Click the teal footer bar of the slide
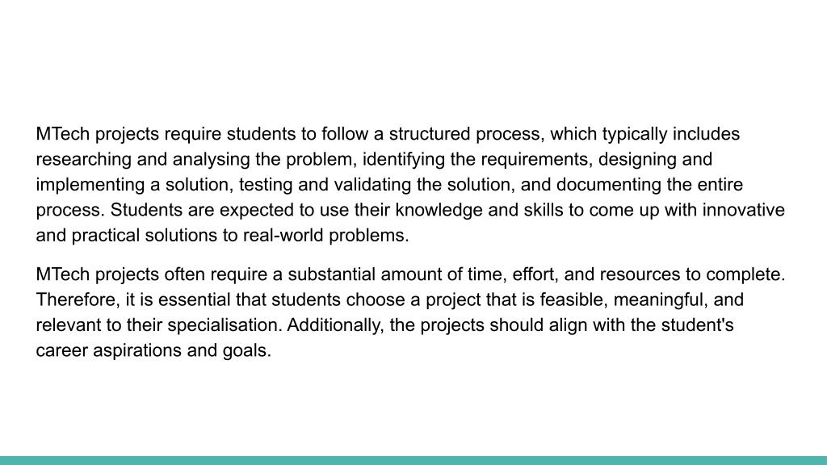This screenshot has width=827, height=465. [x=413, y=461]
